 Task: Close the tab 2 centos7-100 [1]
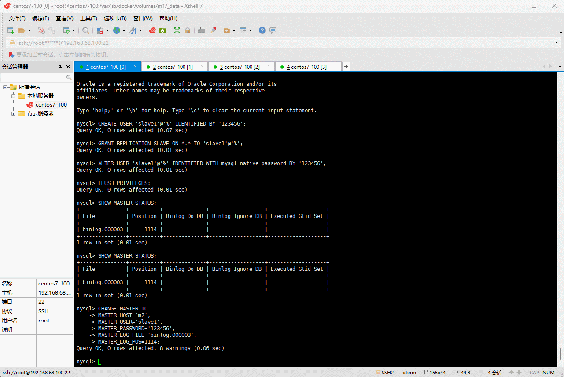pos(203,67)
